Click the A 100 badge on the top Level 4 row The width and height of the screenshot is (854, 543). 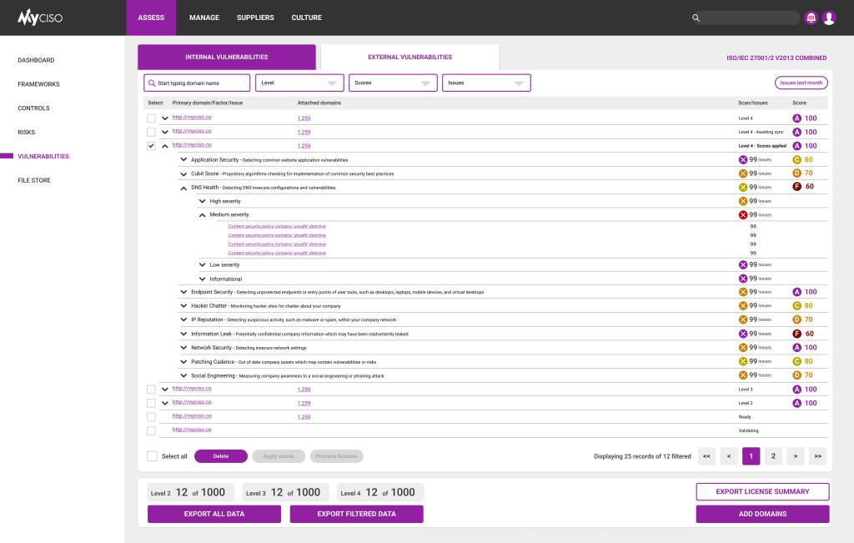[x=799, y=118]
